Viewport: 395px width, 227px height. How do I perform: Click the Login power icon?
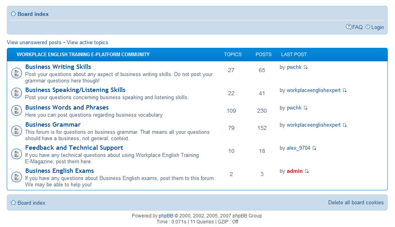click(x=368, y=27)
